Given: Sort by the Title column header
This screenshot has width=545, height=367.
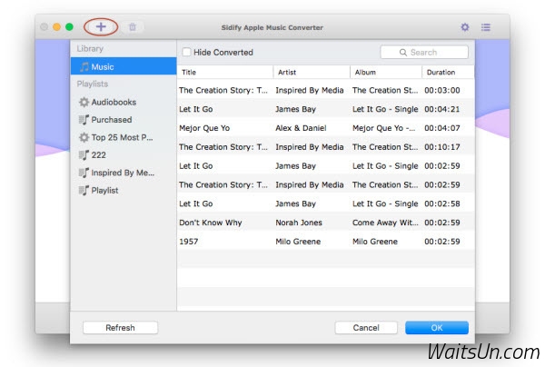Looking at the screenshot, I should point(225,73).
